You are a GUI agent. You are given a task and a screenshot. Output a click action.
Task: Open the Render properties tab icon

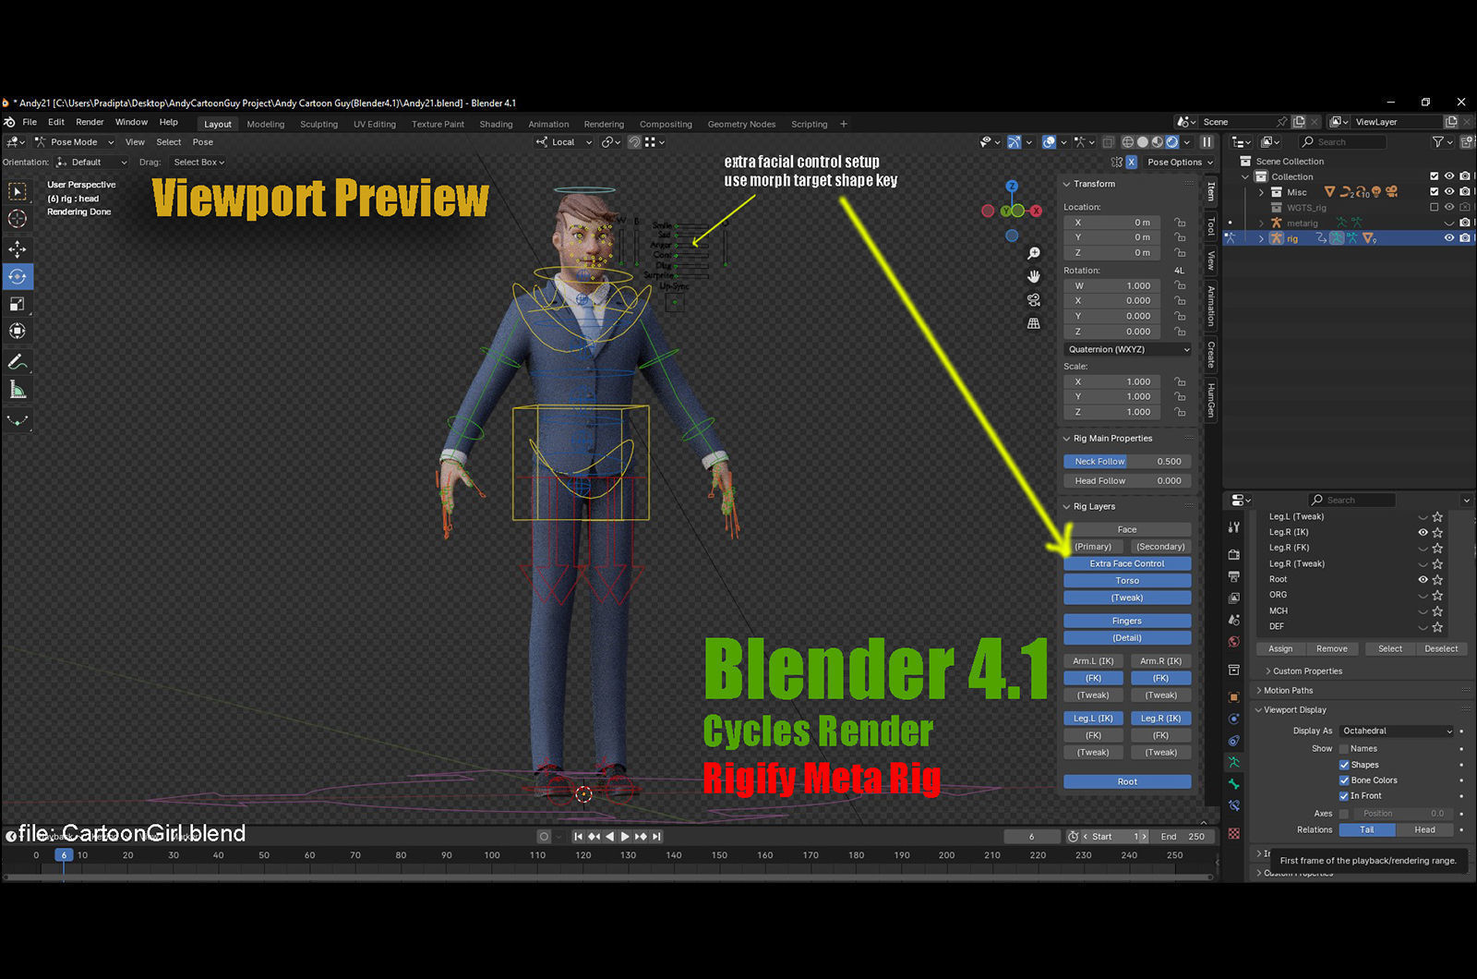[1234, 554]
